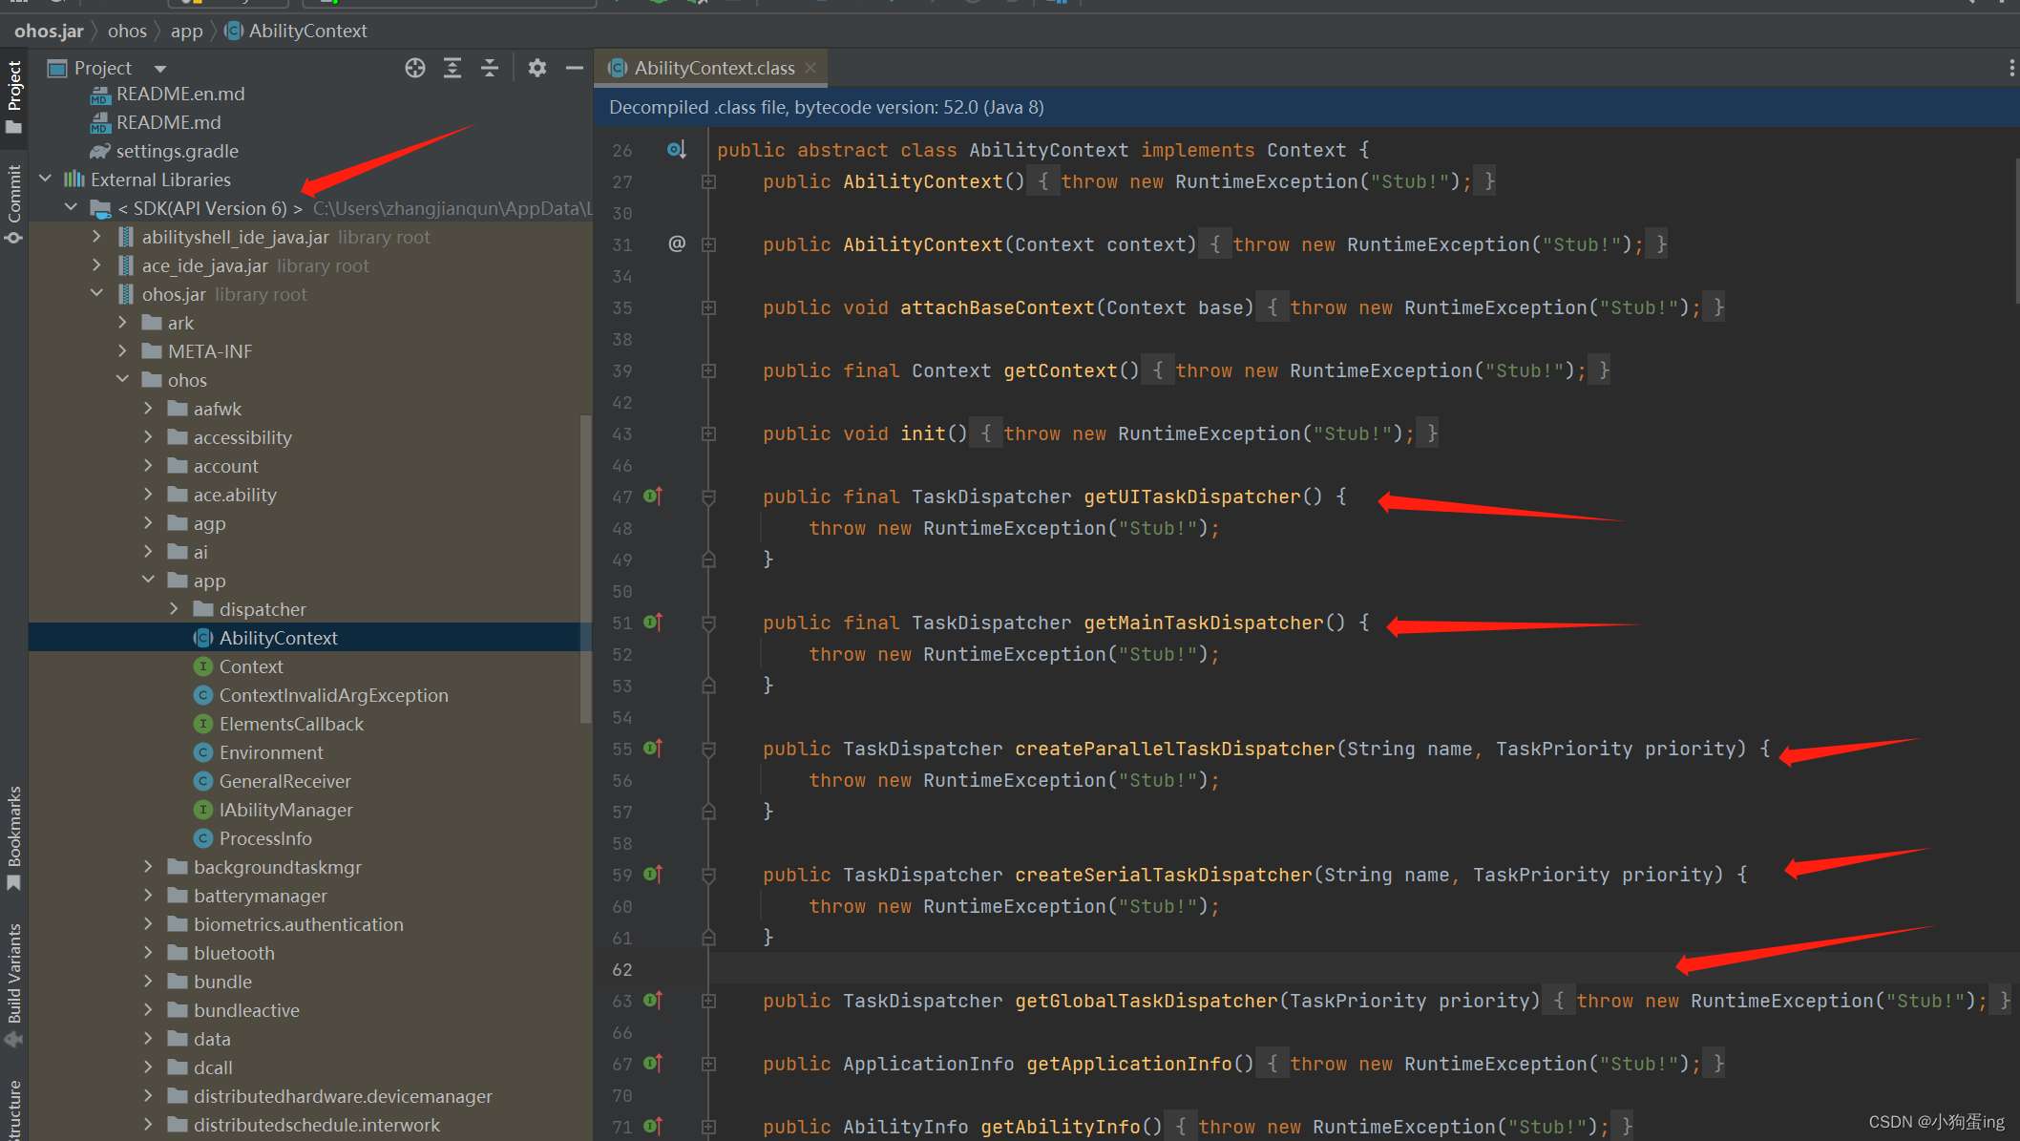Select IAbilityManager interface
The height and width of the screenshot is (1141, 2020).
285,810
